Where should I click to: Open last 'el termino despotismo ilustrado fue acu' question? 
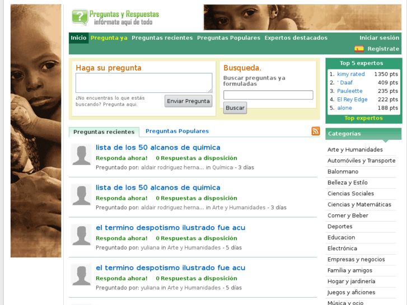(171, 268)
